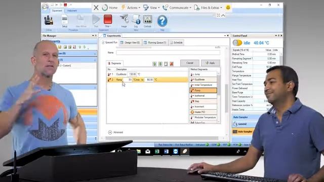
Task: Click the Ramp target temperature field
Action: (x=149, y=80)
